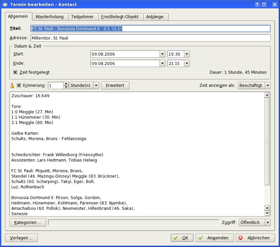The image size is (280, 247).
Task: Click the Adresse field with Millerntor
Action: coord(151,38)
